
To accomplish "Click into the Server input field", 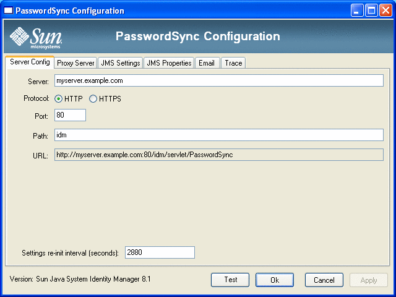I will (219, 80).
